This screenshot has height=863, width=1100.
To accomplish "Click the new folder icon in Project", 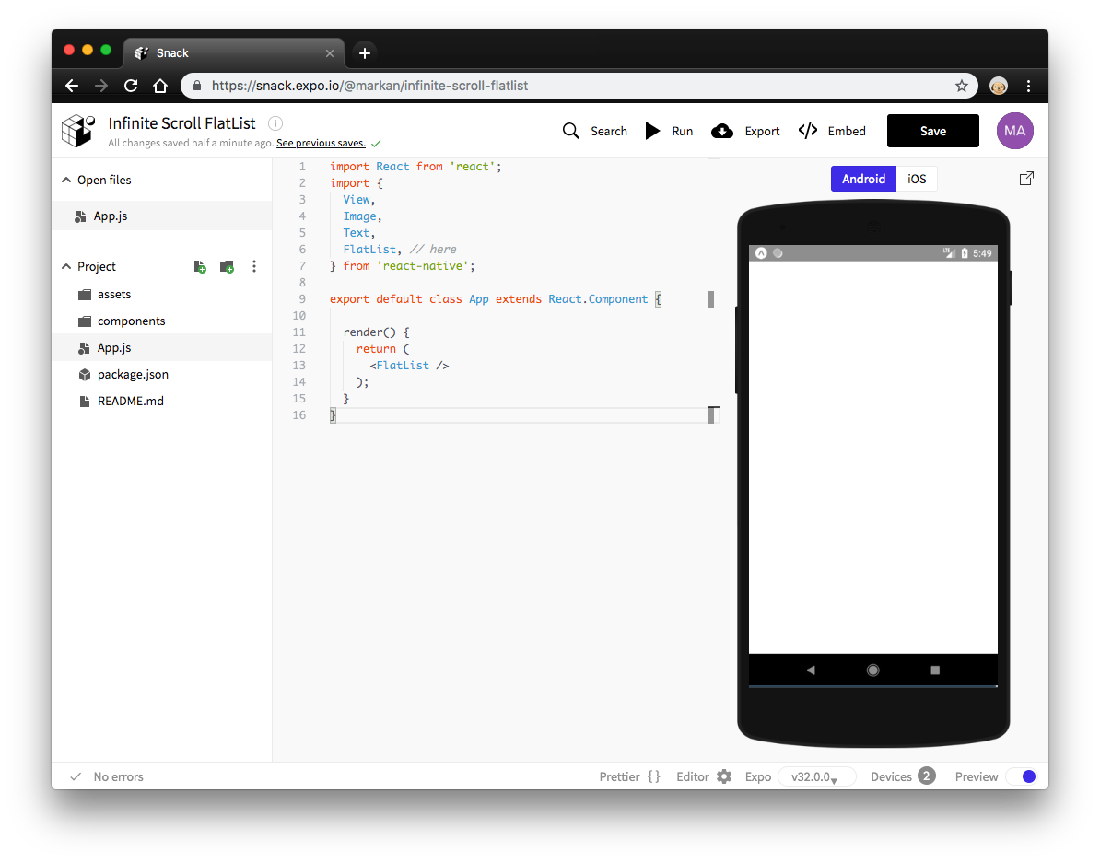I will pyautogui.click(x=227, y=267).
